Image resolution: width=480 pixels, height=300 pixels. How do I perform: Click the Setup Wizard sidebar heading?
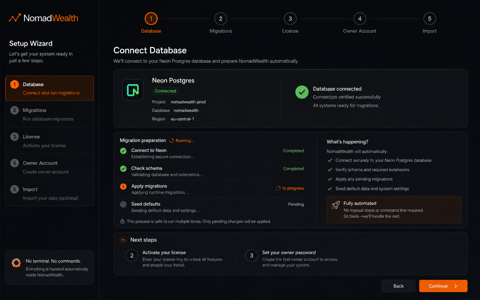click(x=31, y=44)
